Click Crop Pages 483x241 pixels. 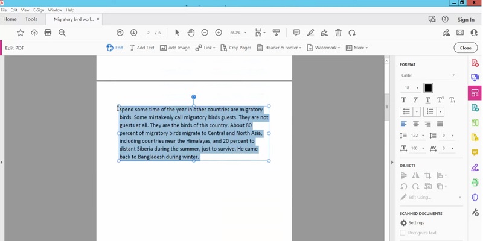point(236,48)
